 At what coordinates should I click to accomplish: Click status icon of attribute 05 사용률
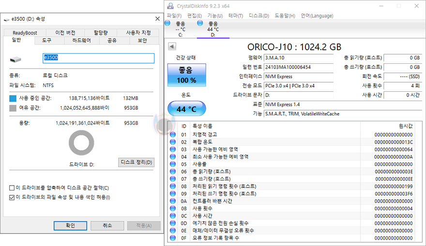(x=172, y=164)
